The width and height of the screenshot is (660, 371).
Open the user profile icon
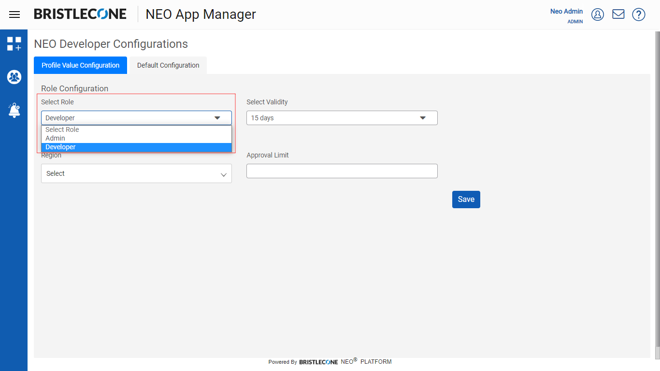(x=598, y=14)
